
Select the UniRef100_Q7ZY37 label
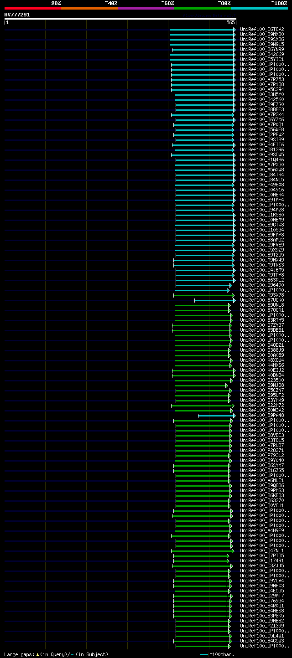(x=262, y=325)
